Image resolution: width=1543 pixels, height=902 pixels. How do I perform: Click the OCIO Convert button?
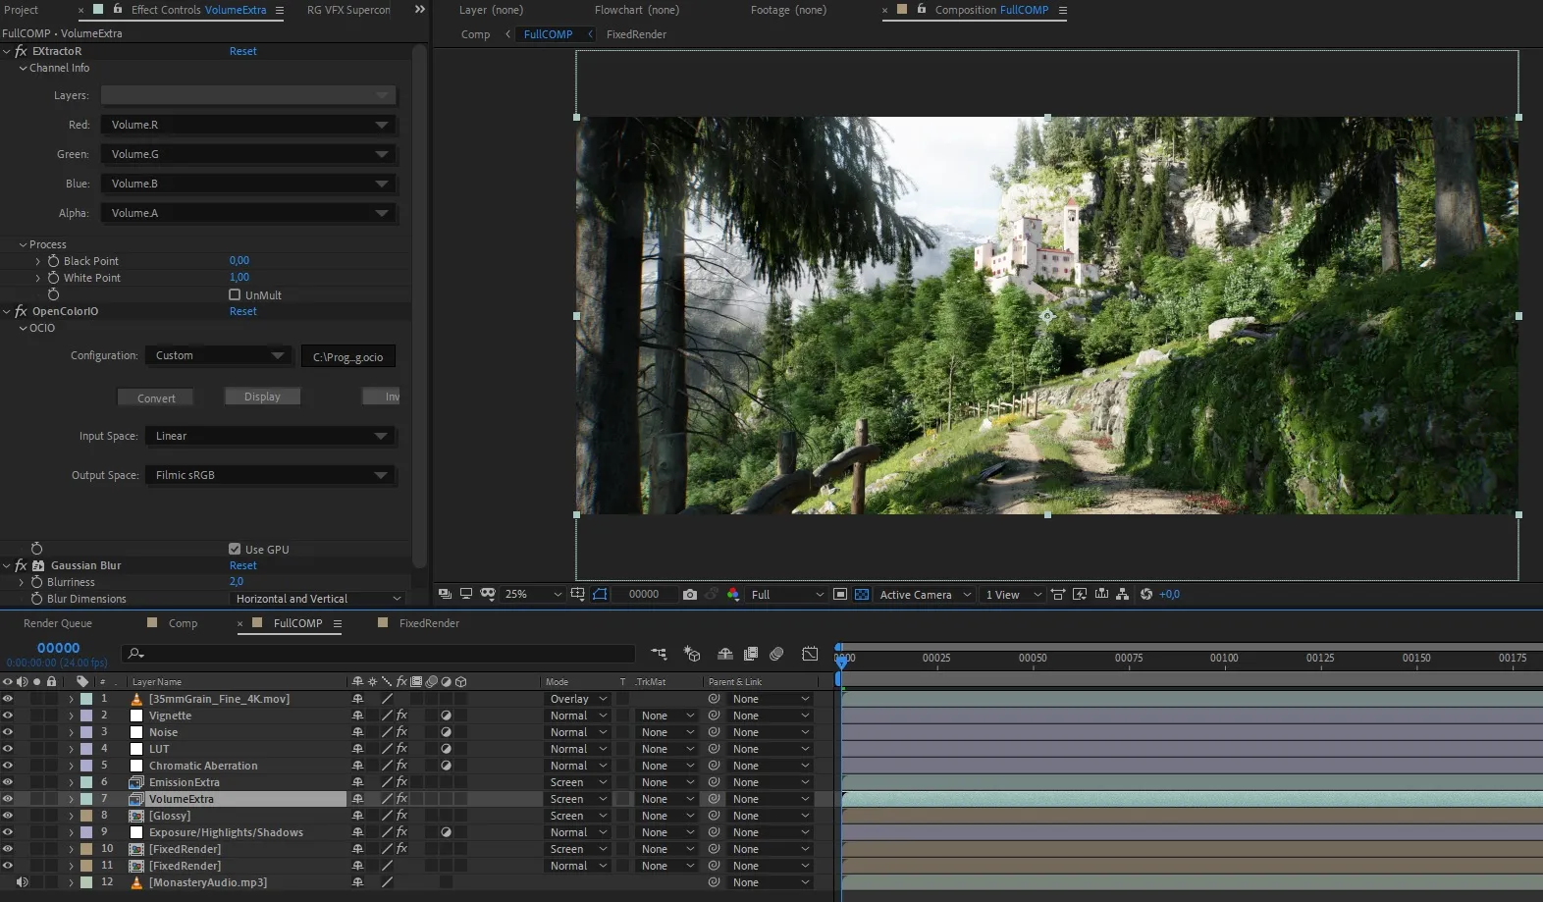coord(156,398)
